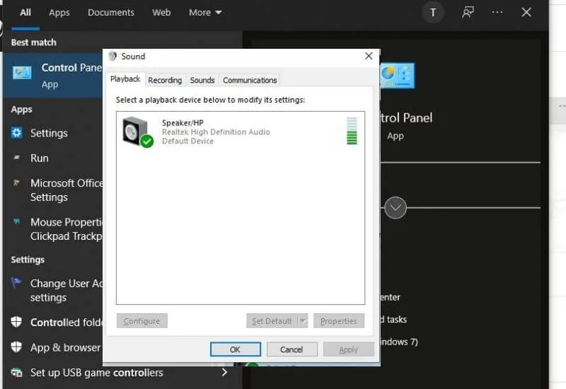Screen dimensions: 566x389
Task: Click the Speaker/HP green volume level meter
Action: pyautogui.click(x=352, y=132)
